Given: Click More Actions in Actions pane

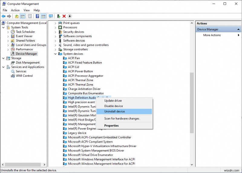Looking at the screenshot, I should [x=212, y=35].
